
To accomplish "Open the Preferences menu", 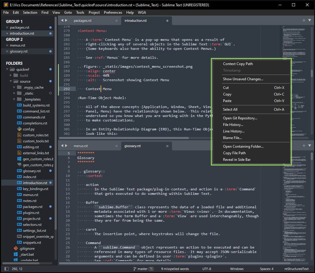I will point(113,13).
